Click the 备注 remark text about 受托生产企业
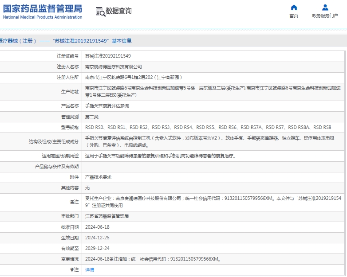Image resolution: width=347 pixels, height=277 pixels. pyautogui.click(x=213, y=202)
